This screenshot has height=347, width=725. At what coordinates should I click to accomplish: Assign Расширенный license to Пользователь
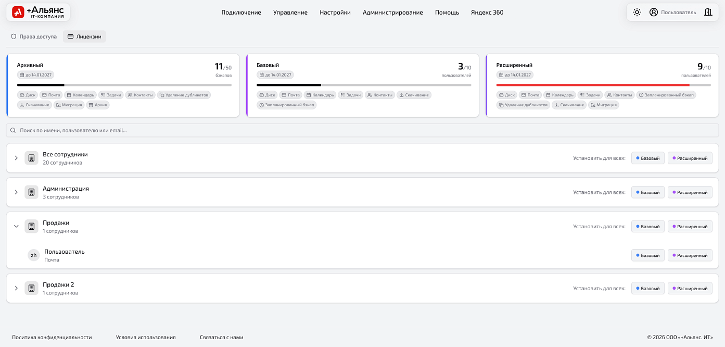coord(690,255)
